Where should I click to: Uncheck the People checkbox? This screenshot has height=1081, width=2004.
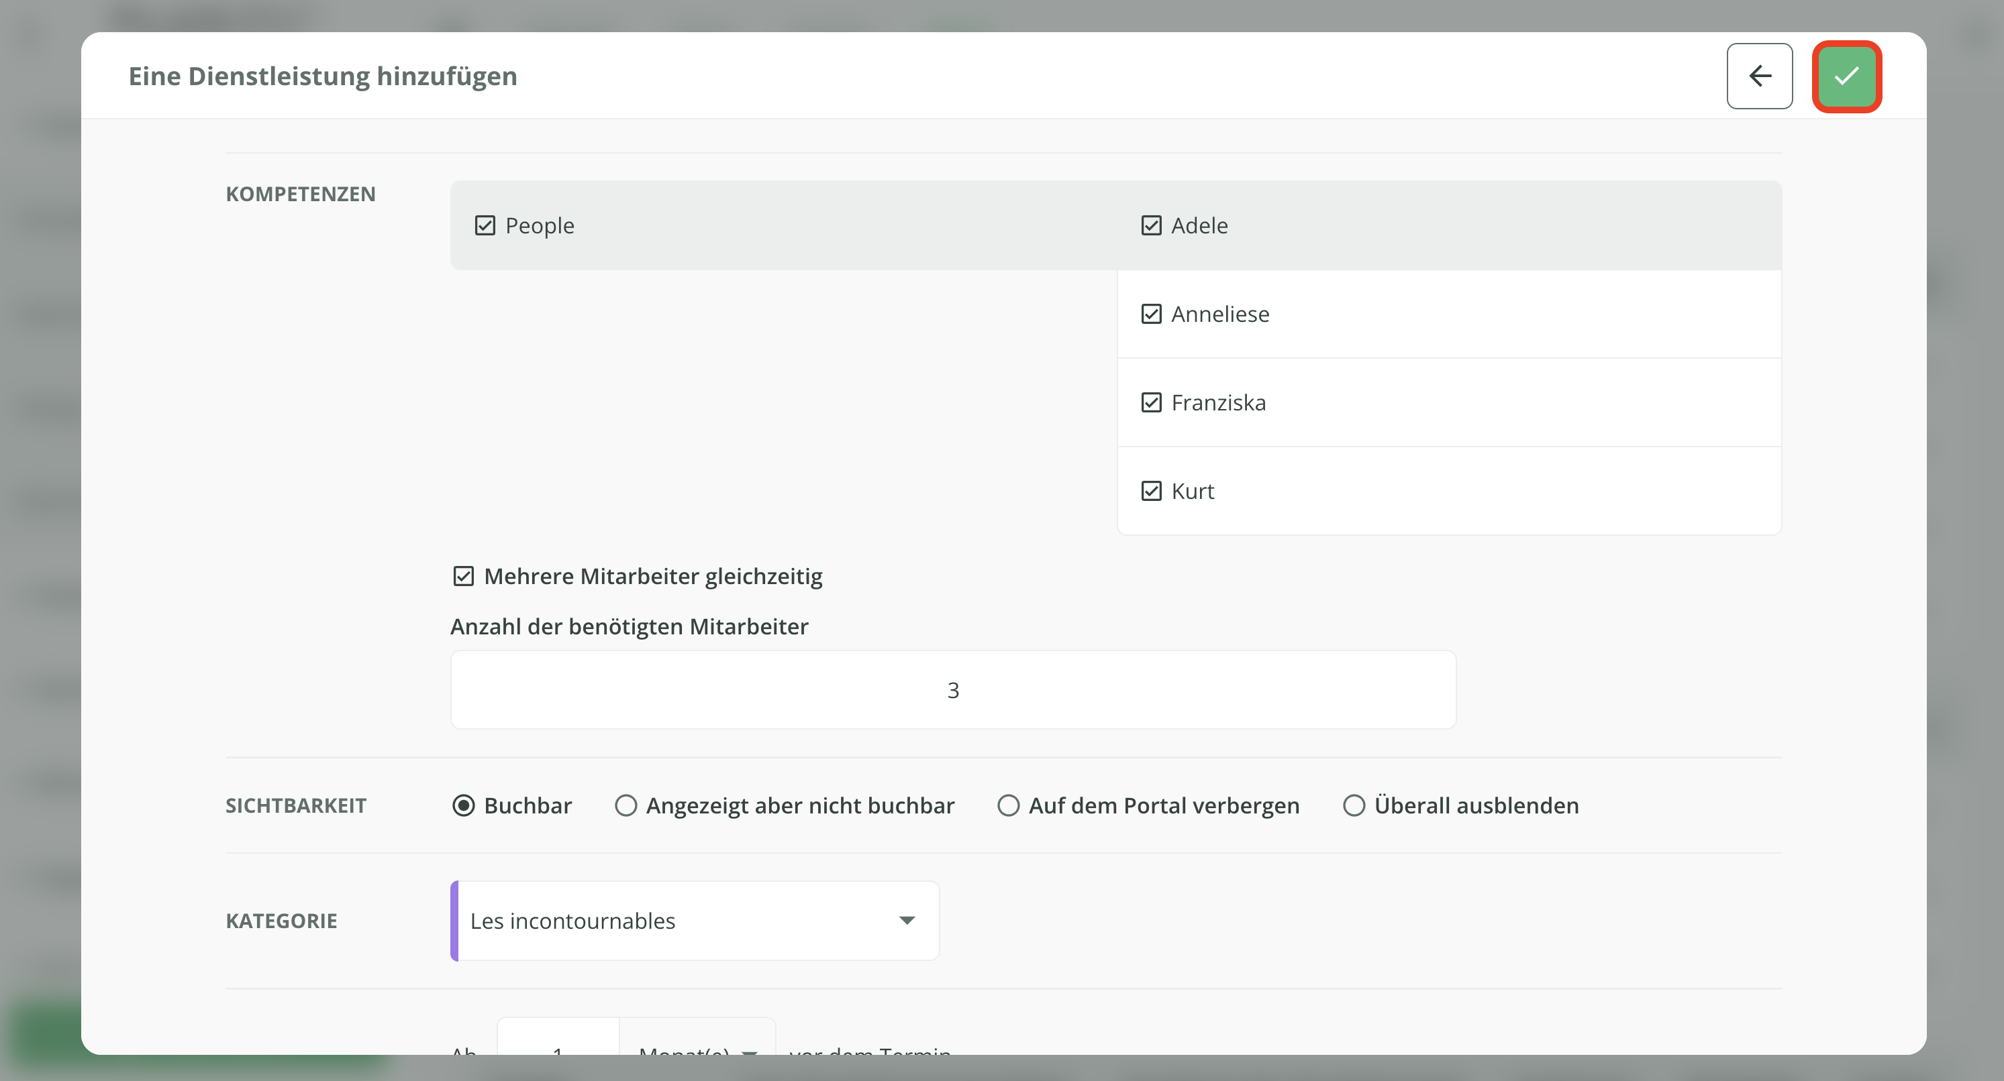(485, 225)
